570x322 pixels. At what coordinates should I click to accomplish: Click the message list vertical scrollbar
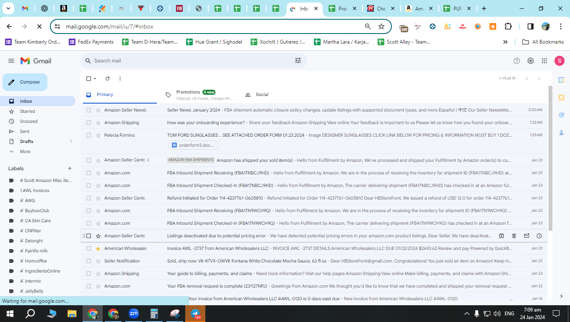[x=550, y=158]
